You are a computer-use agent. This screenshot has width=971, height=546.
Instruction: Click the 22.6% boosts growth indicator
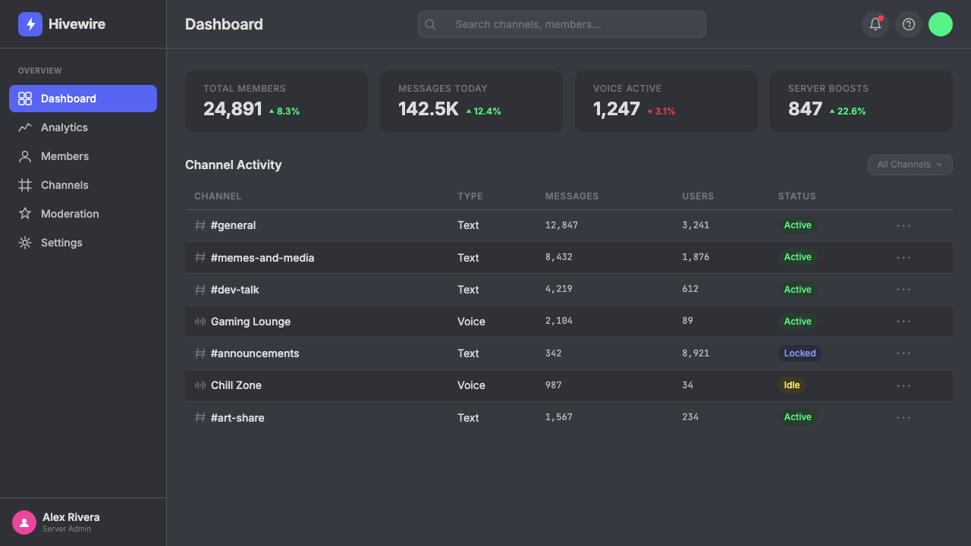tap(847, 111)
